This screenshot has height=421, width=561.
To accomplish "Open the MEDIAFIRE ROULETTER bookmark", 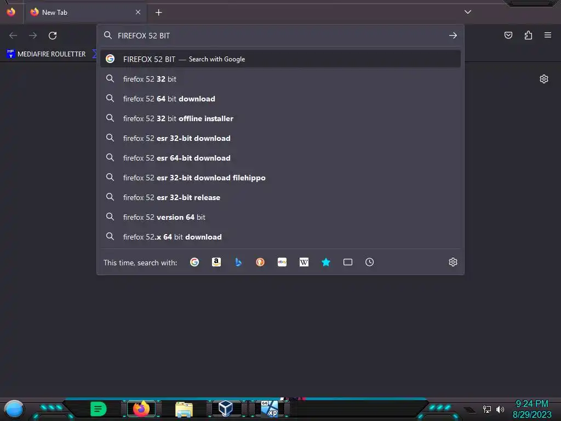I will 46,54.
